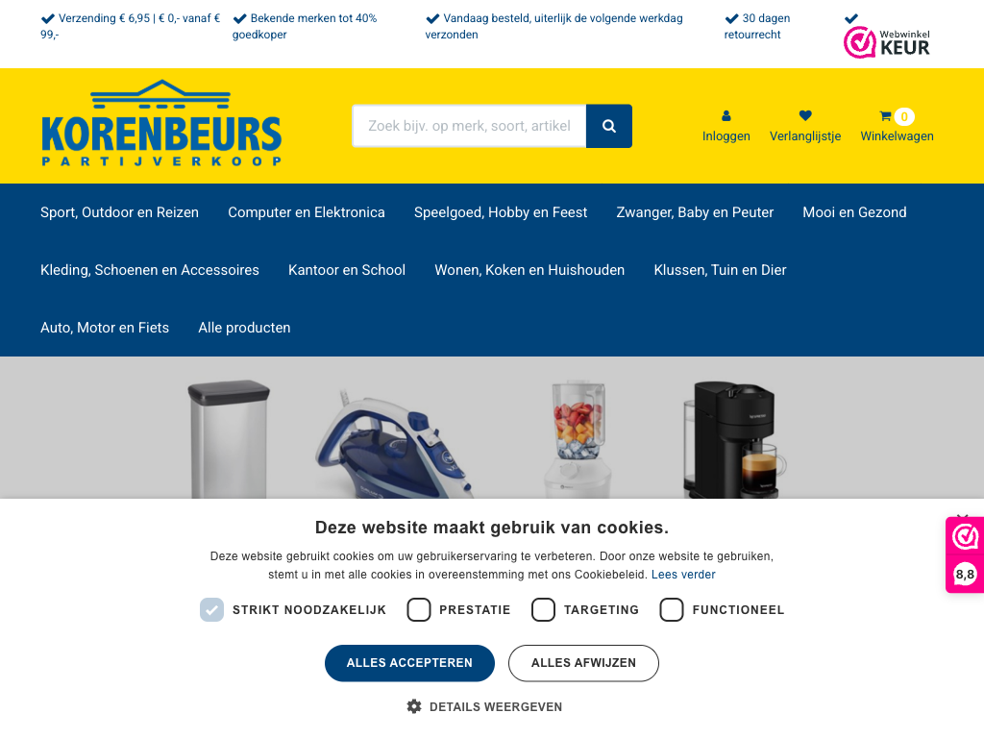Click the magnifying glass search button
This screenshot has height=738, width=984.
(x=608, y=126)
